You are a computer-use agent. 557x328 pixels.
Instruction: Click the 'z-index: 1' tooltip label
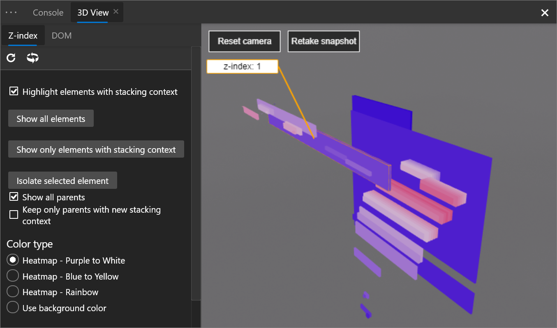242,66
